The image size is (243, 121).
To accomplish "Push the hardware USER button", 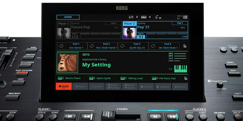I will [x=18, y=83].
